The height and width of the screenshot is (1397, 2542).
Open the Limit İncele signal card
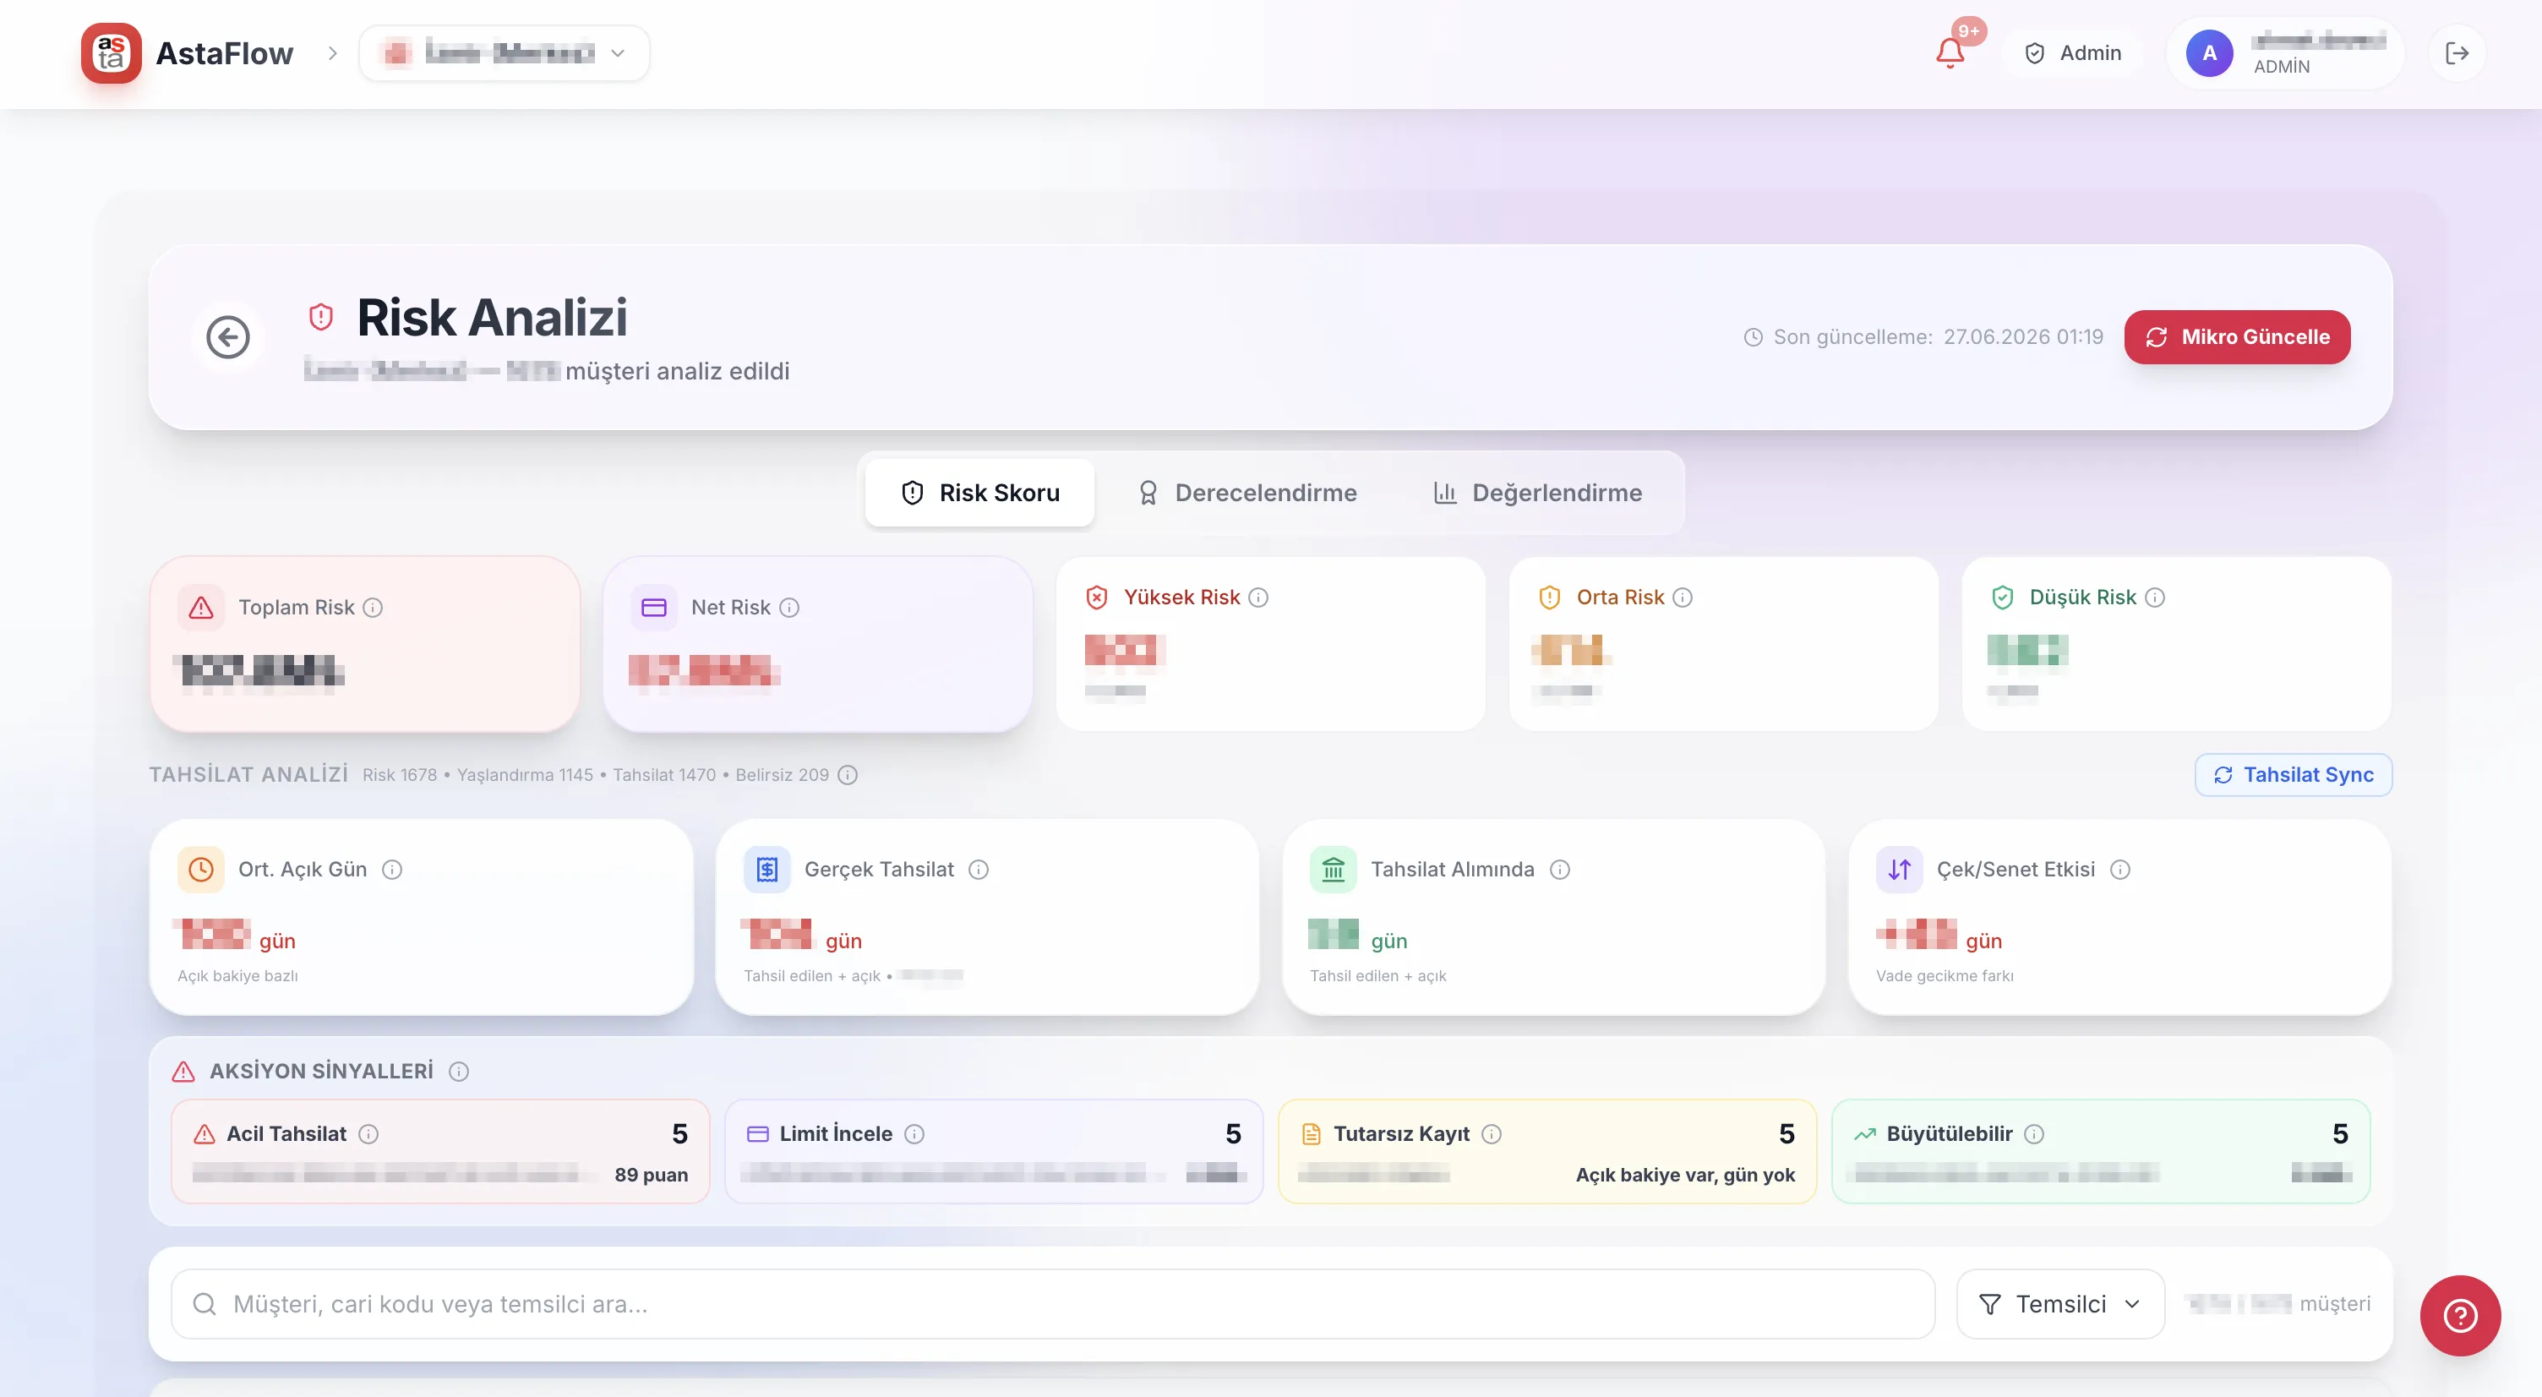coord(994,1152)
